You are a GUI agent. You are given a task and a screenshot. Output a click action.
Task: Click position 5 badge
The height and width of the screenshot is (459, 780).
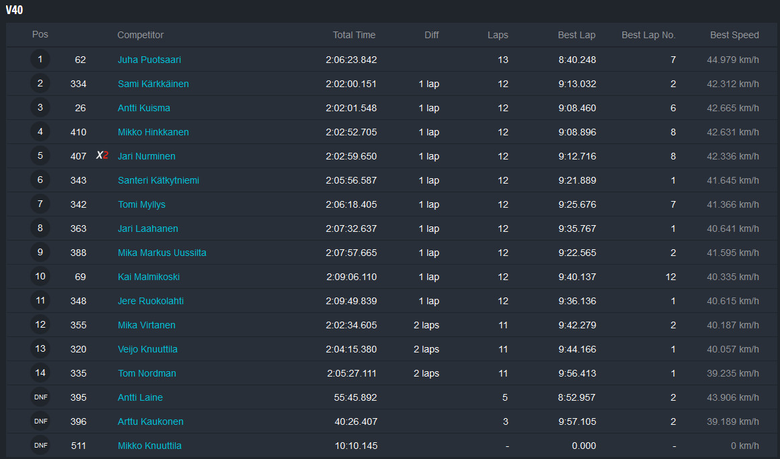pyautogui.click(x=40, y=155)
